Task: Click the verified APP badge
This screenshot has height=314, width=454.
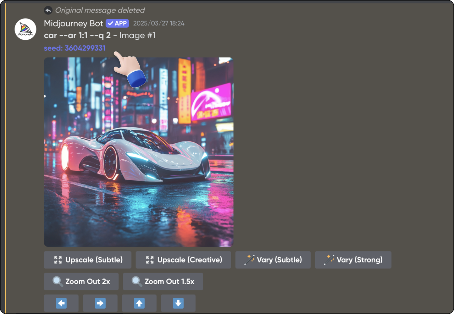Action: tap(117, 23)
